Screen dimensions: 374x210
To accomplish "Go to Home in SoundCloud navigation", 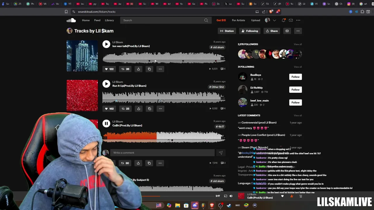I will point(86,20).
